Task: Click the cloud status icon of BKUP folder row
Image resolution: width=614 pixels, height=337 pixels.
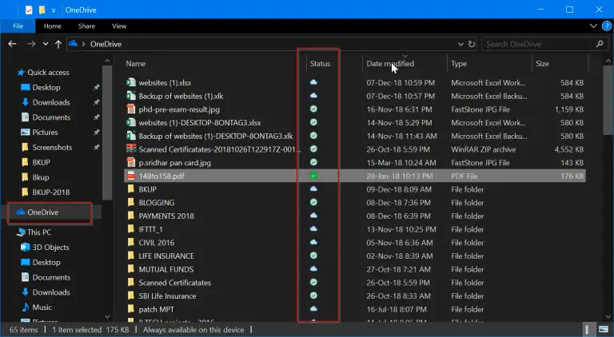Action: point(313,189)
